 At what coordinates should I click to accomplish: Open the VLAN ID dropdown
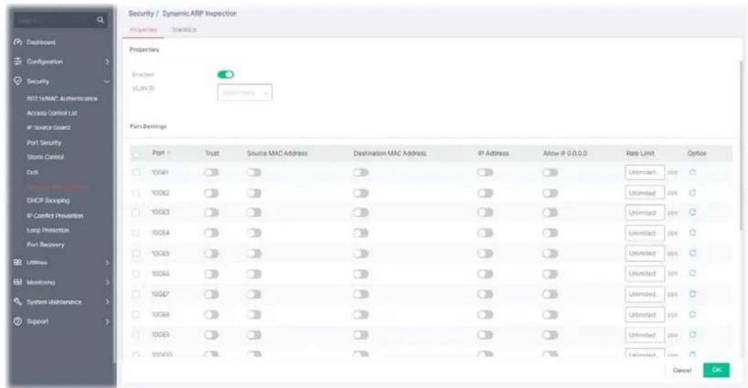coord(245,92)
